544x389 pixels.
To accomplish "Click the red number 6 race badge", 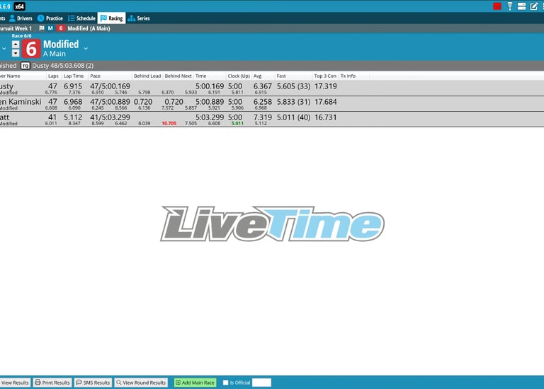I will pyautogui.click(x=31, y=49).
